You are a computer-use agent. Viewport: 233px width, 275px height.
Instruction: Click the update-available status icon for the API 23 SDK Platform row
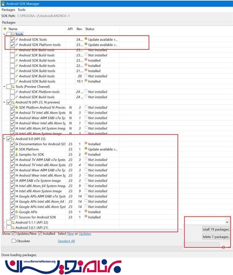[86, 149]
